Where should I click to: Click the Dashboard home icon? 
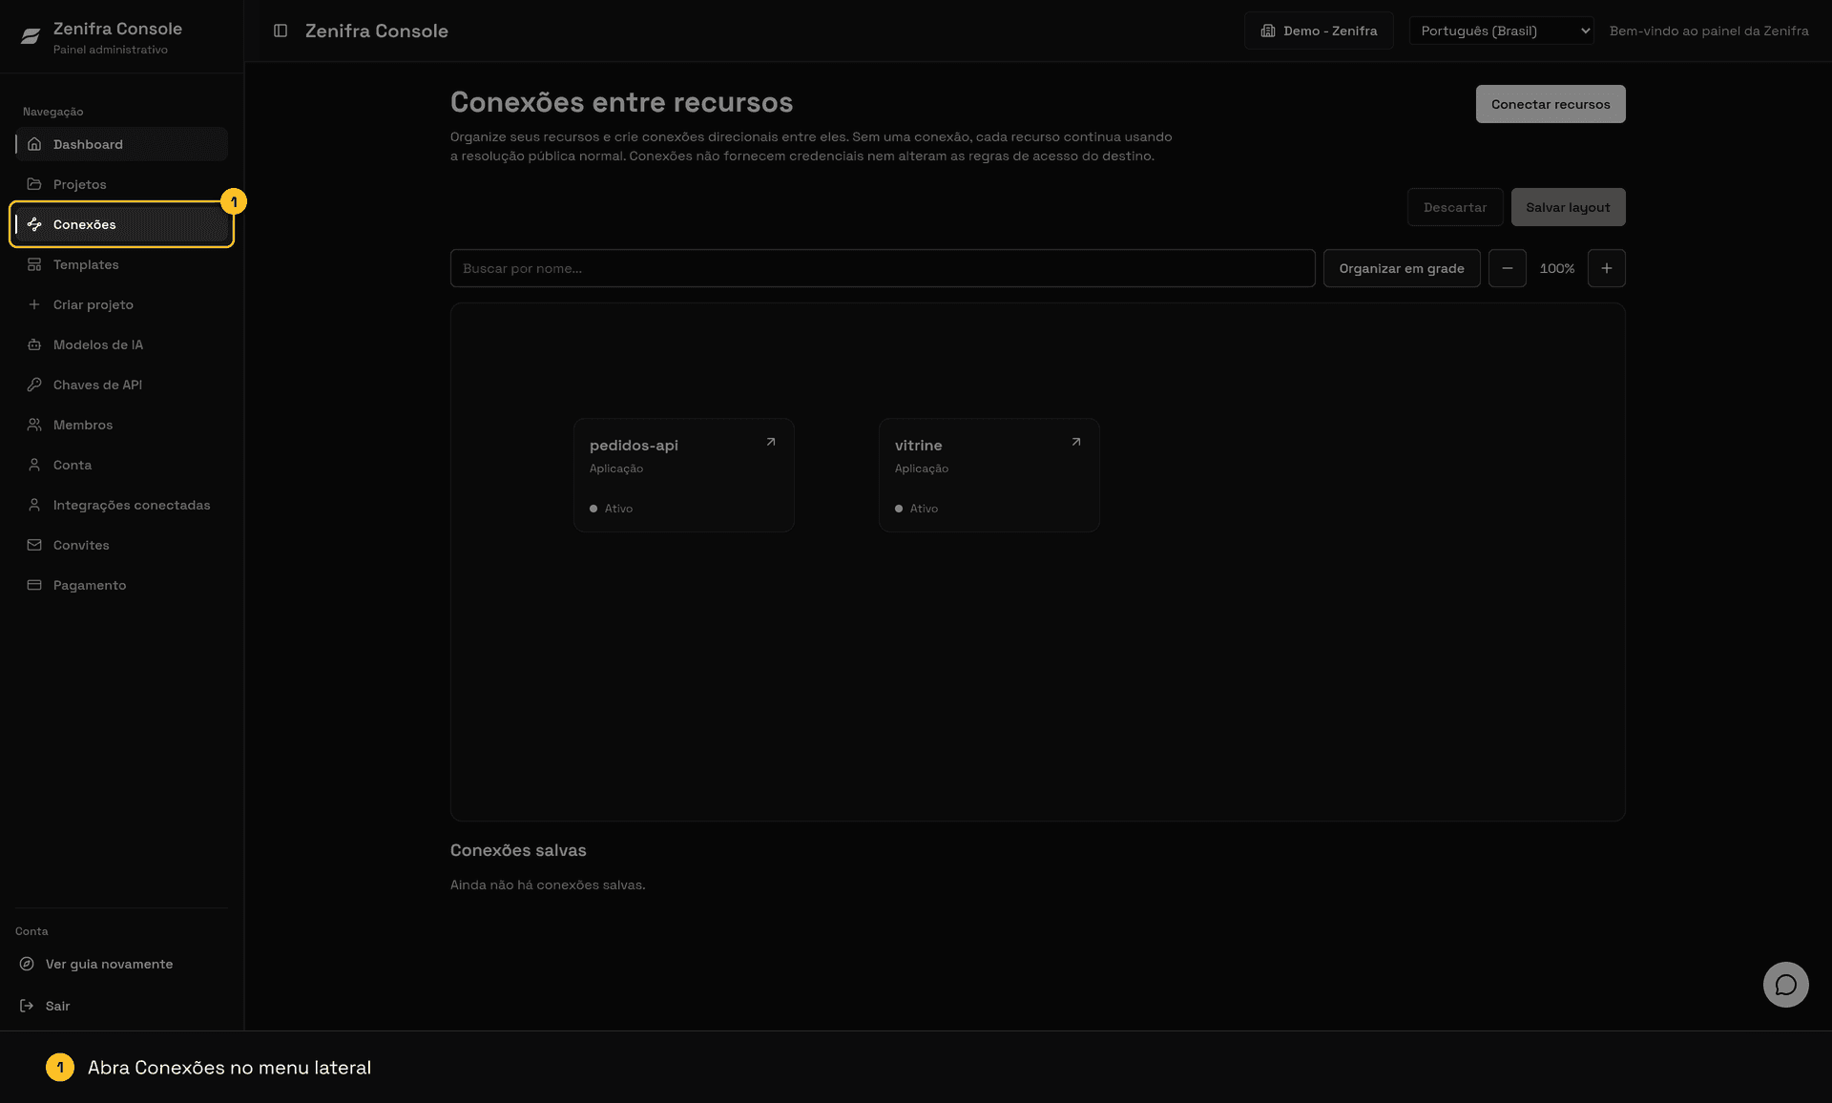(x=34, y=144)
